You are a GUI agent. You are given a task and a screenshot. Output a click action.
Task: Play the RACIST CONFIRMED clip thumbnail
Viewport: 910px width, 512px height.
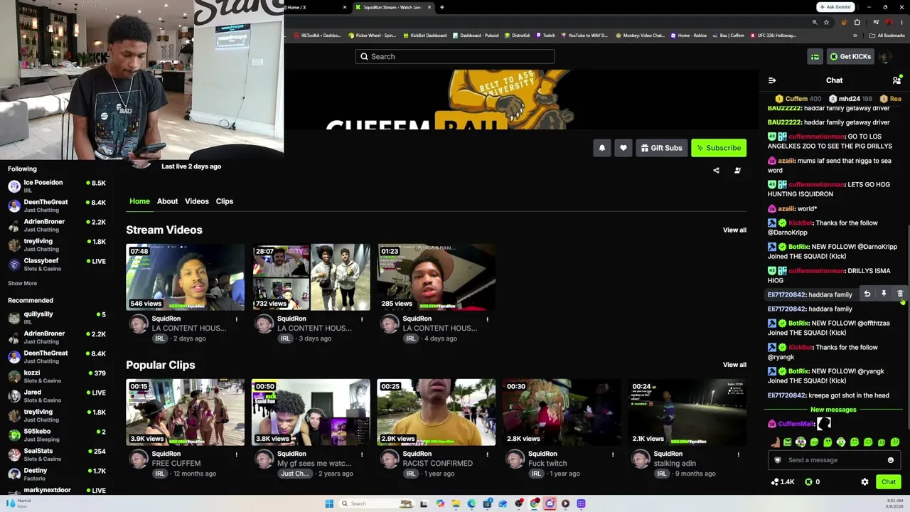(x=437, y=412)
